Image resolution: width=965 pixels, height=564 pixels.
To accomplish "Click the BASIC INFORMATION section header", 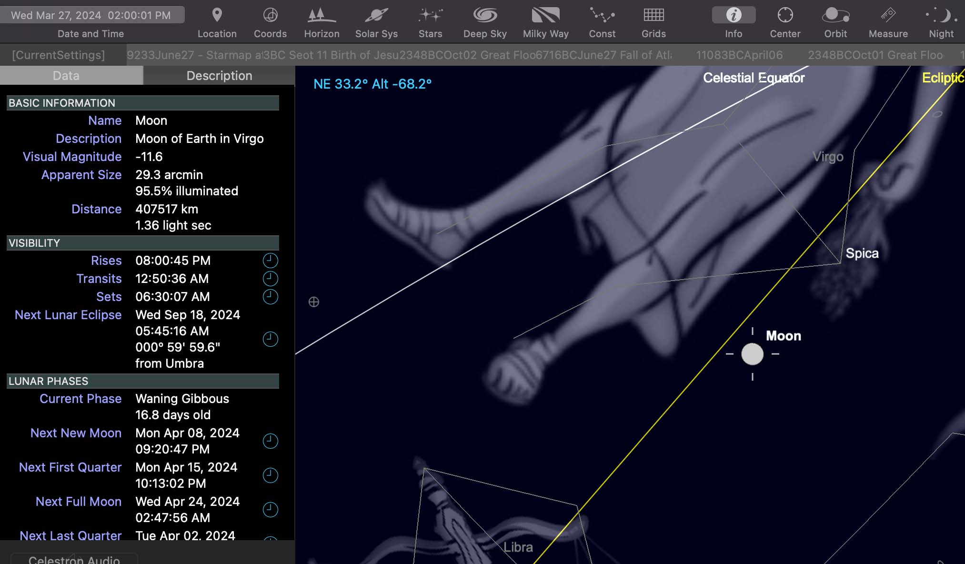I will (143, 103).
